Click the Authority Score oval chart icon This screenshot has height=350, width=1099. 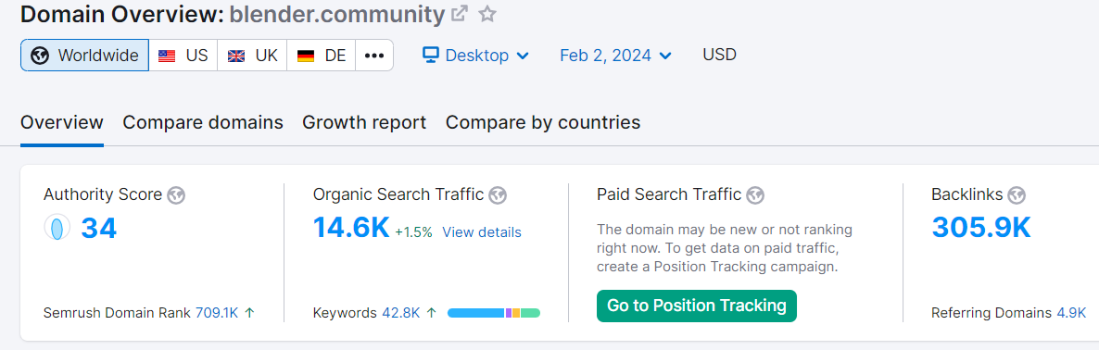point(57,228)
